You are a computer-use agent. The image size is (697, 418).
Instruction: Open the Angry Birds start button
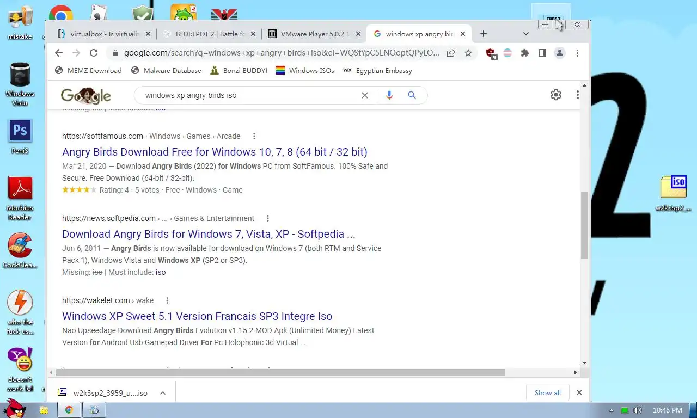(15, 409)
